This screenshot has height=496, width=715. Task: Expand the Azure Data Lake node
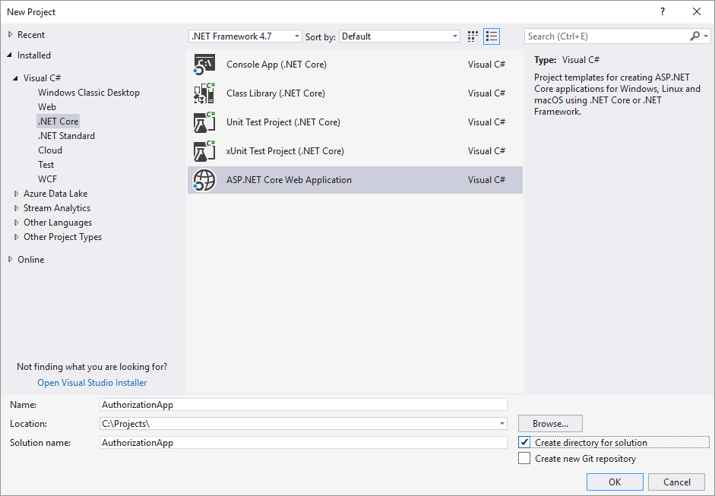tap(17, 194)
